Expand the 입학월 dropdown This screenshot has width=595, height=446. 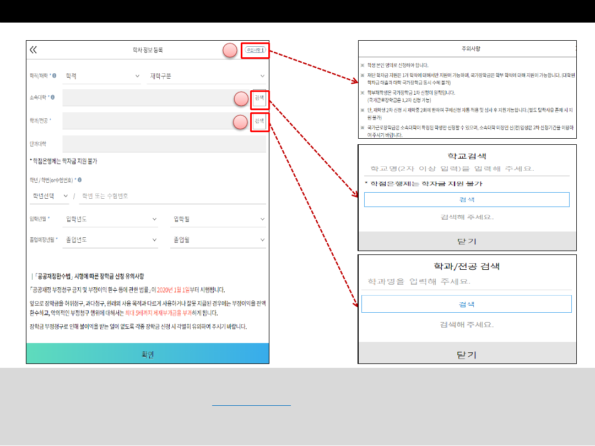click(x=218, y=219)
